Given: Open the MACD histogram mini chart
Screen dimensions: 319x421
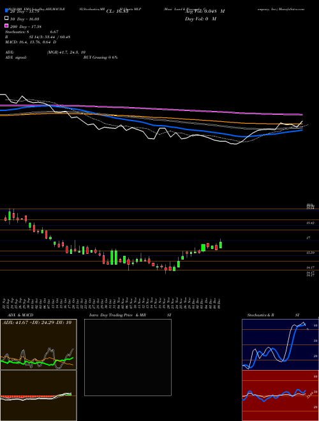Looking at the screenshot, I should (38, 395).
